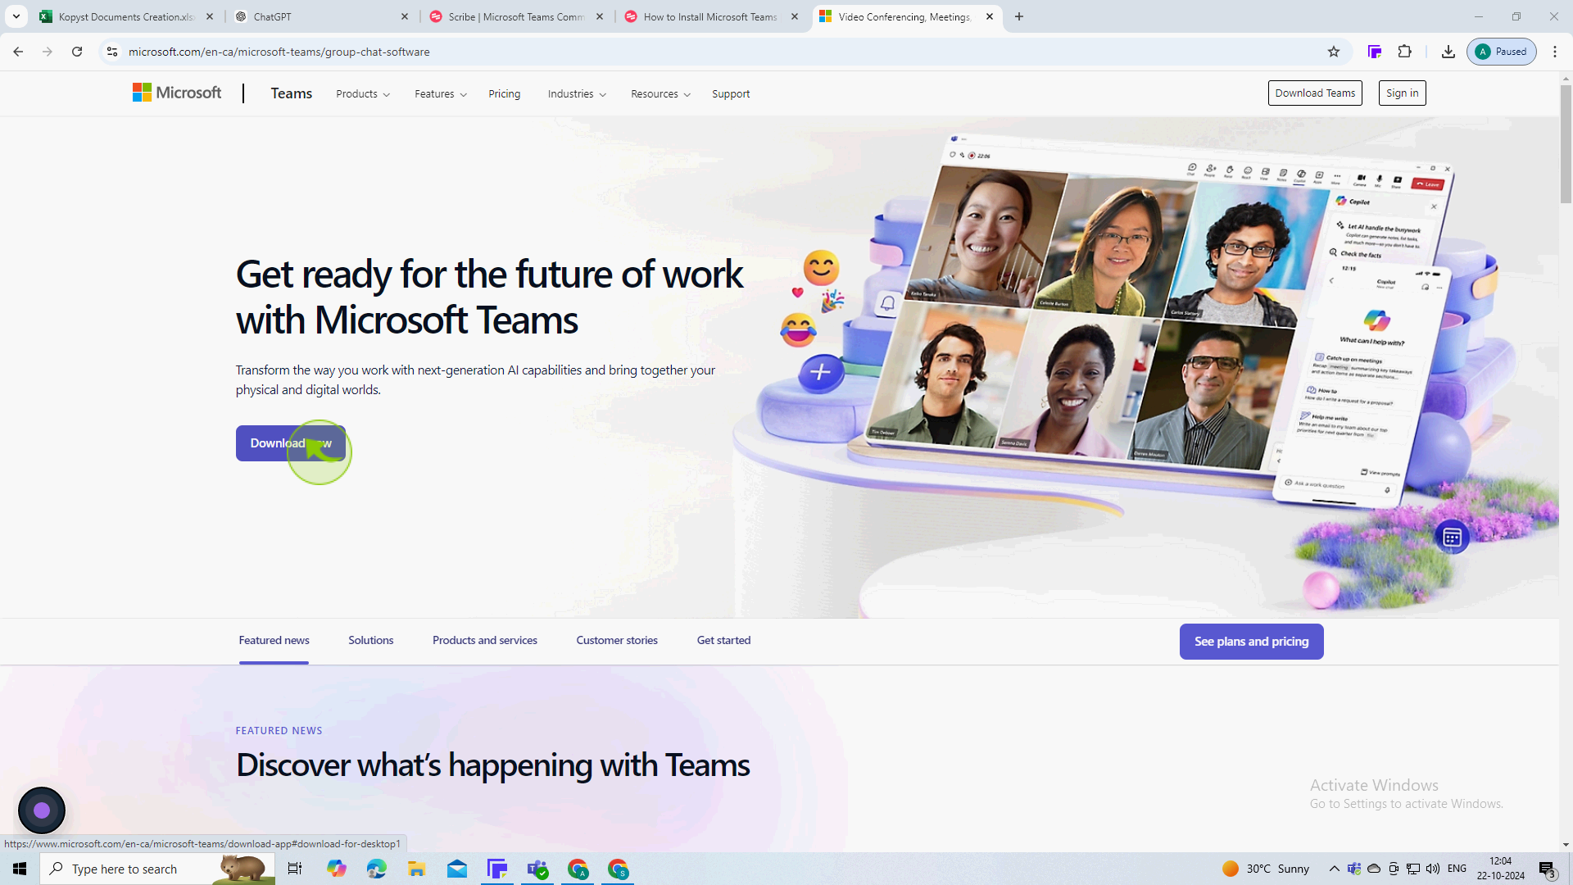The image size is (1573, 885).
Task: Click the browser back arrow
Action: [x=18, y=52]
